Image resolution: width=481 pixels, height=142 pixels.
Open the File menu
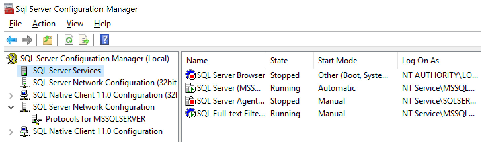[x=15, y=24]
